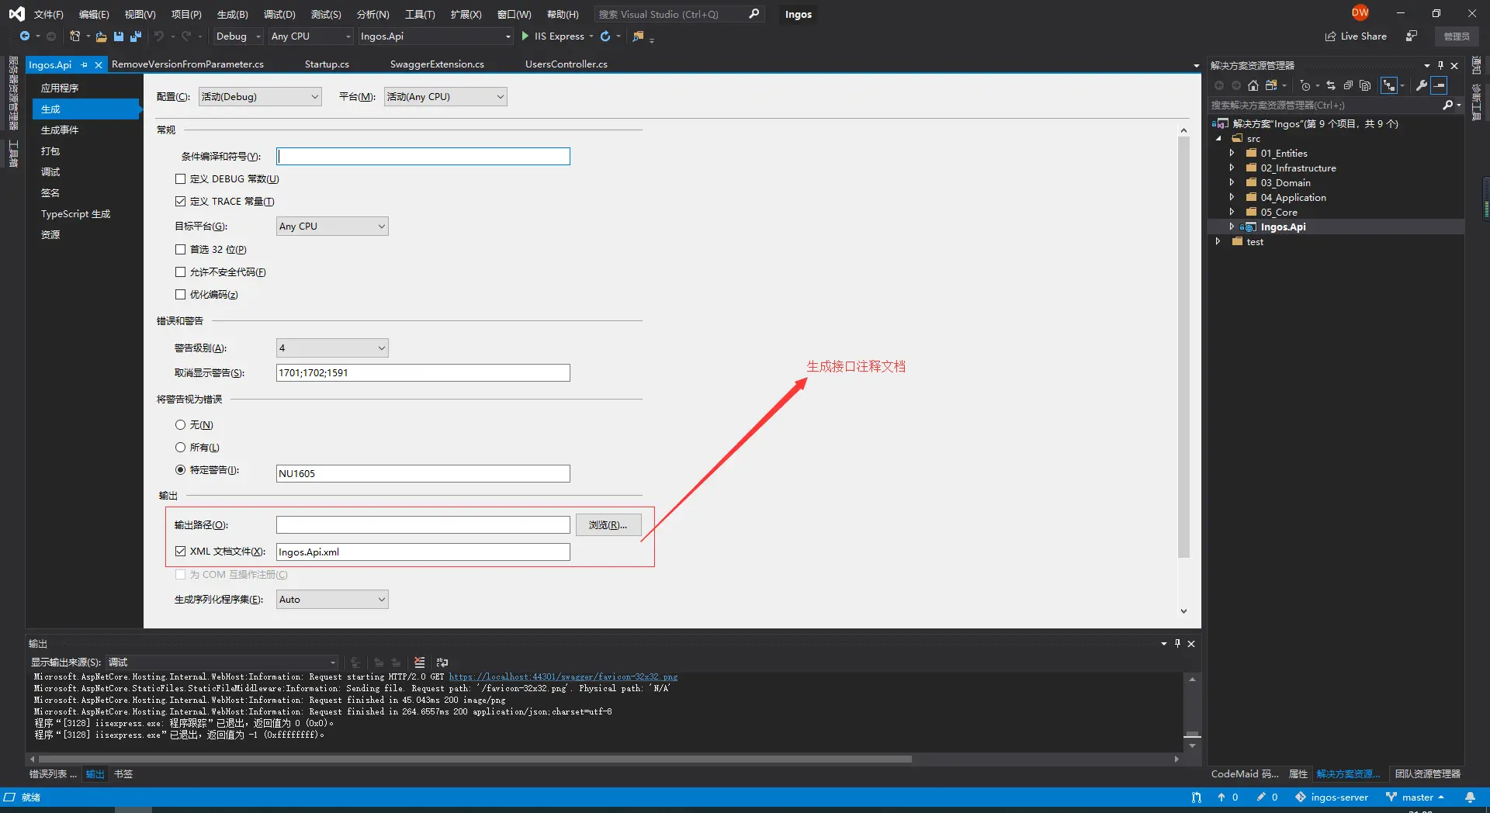Select the 无(N) radio button

[180, 425]
